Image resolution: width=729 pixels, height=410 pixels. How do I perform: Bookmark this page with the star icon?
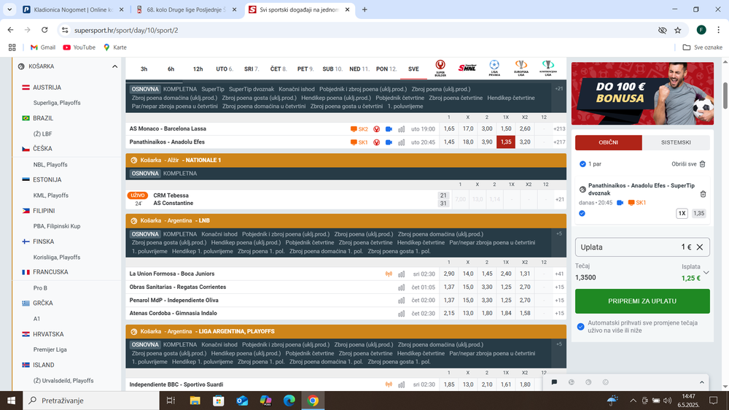pos(678,30)
